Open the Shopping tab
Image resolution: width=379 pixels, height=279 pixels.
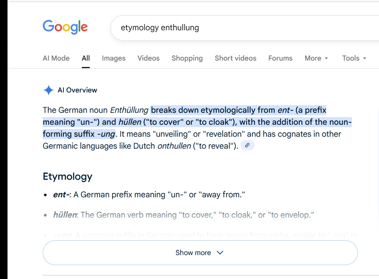(187, 58)
